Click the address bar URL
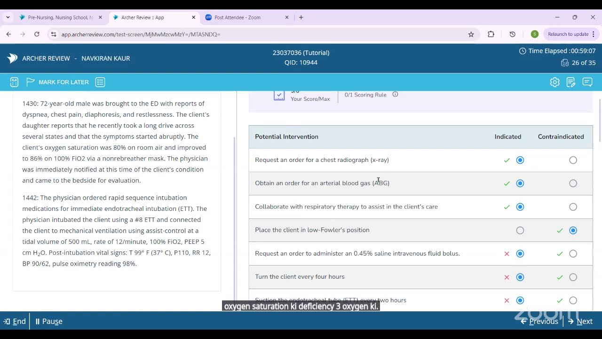602x339 pixels. pyautogui.click(x=141, y=34)
